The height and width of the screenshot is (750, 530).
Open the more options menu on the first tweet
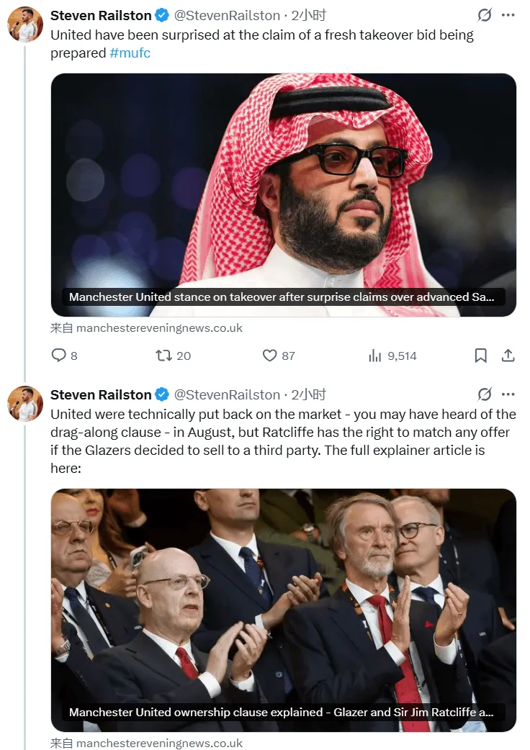pyautogui.click(x=508, y=15)
